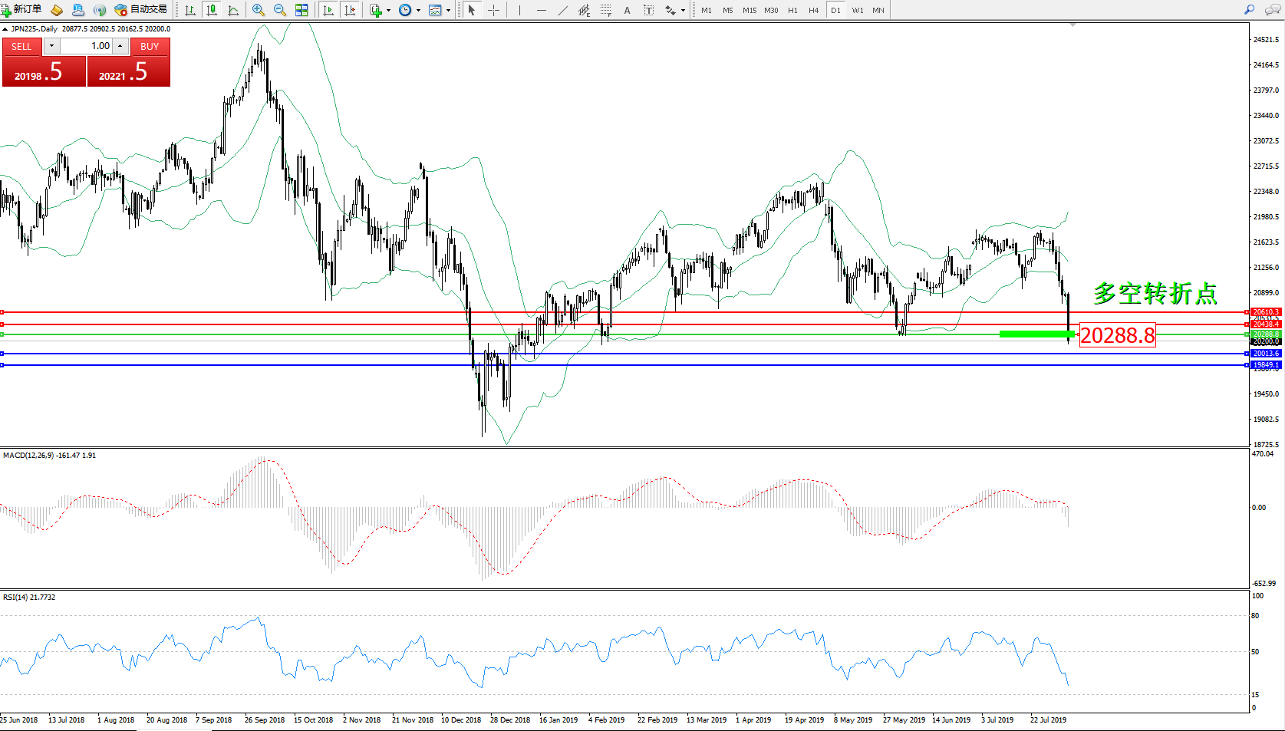
Task: Select the Text 'A' annotation tool
Action: (627, 10)
